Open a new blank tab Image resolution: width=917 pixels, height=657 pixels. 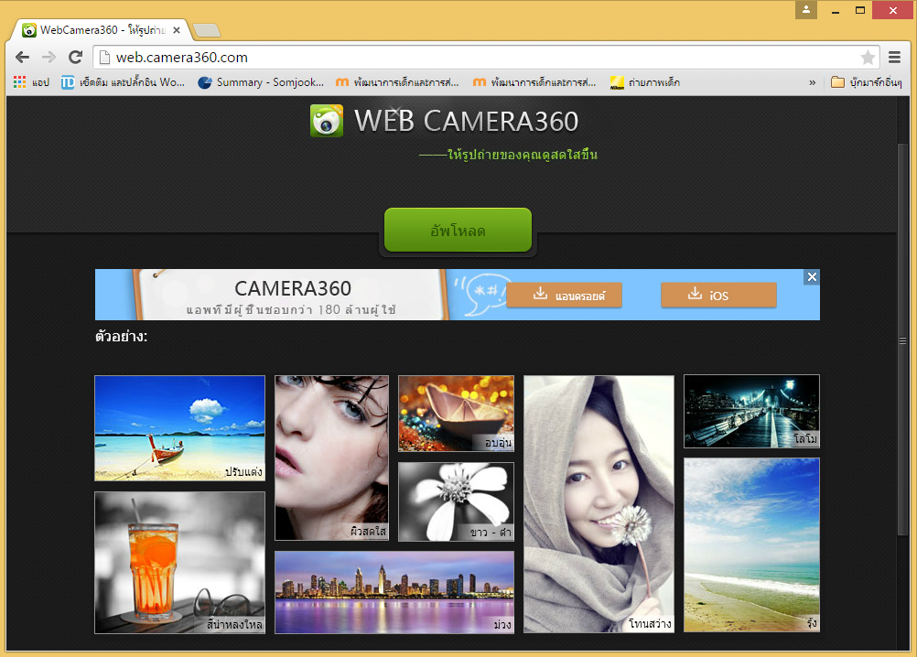tap(207, 30)
